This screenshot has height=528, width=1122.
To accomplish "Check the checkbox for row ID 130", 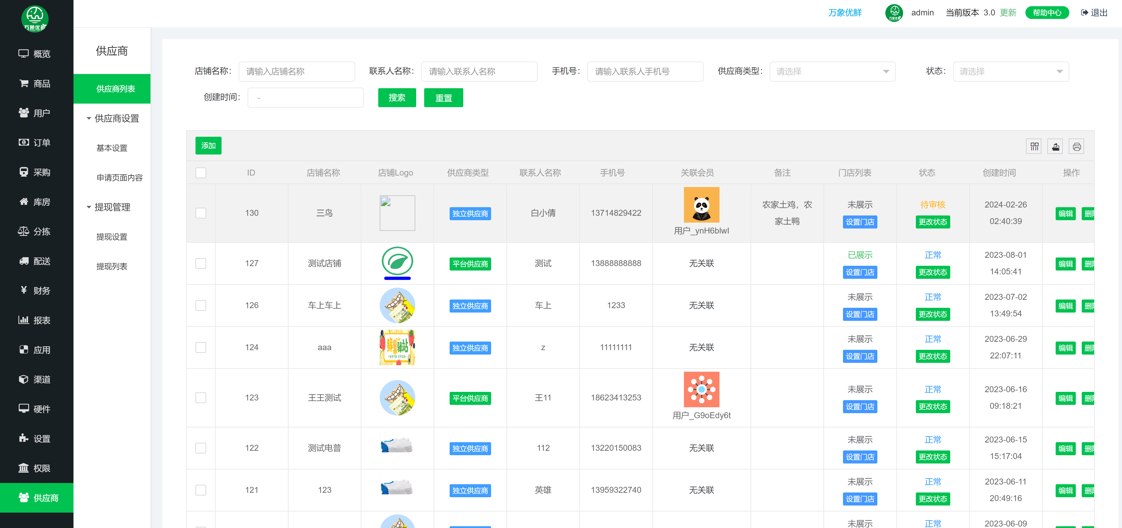I will click(201, 213).
